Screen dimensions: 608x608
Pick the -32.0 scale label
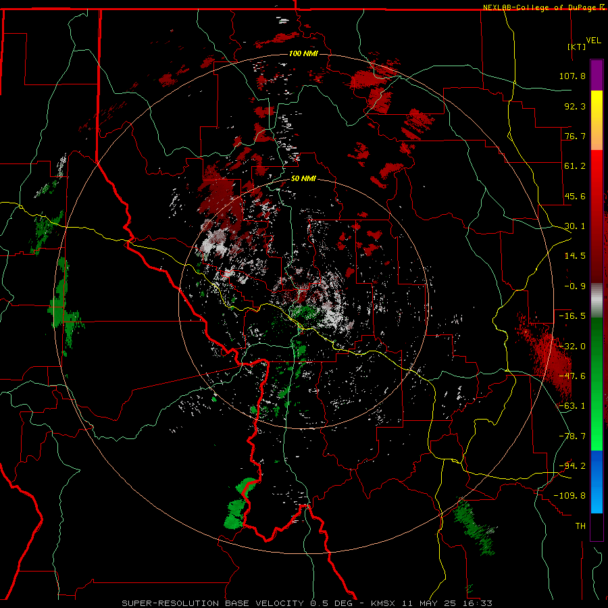(x=572, y=347)
